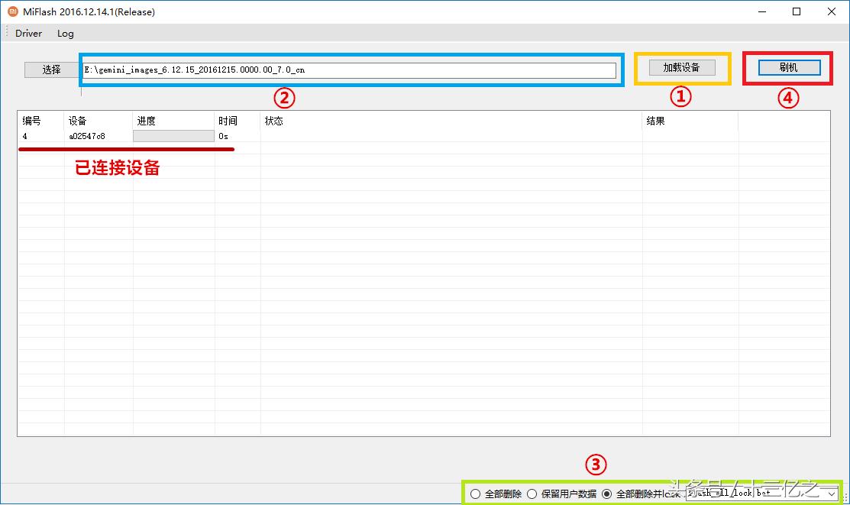This screenshot has height=505, width=850.
Task: Click the progress bar of device a02547c8
Action: [173, 136]
